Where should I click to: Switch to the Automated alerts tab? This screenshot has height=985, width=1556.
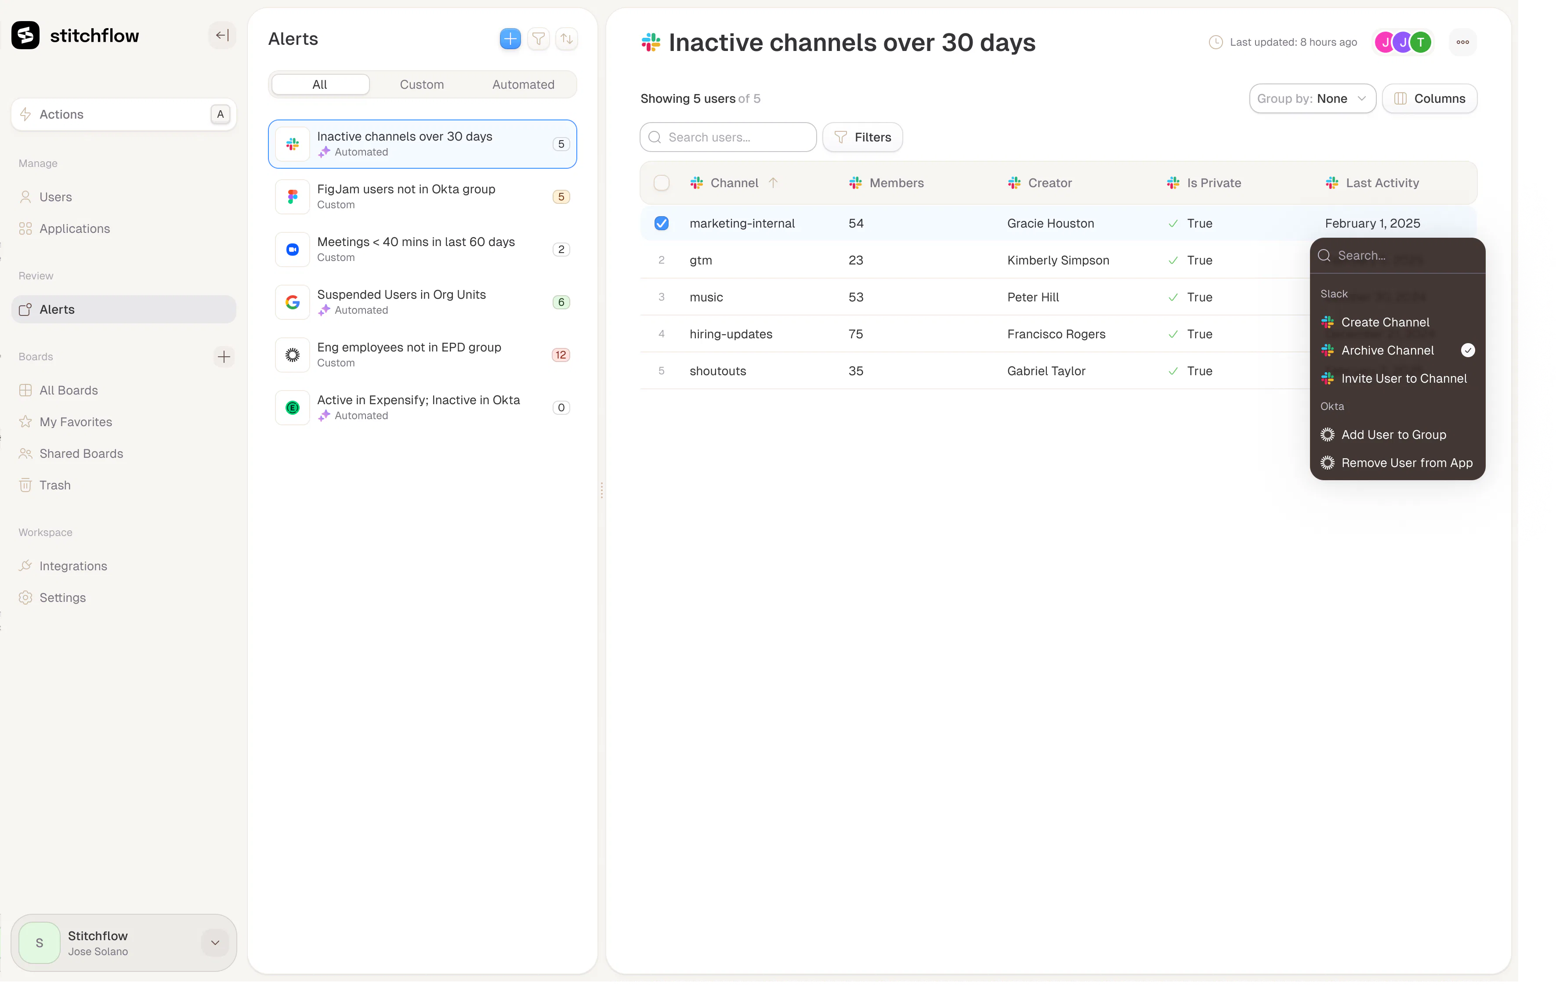523,85
